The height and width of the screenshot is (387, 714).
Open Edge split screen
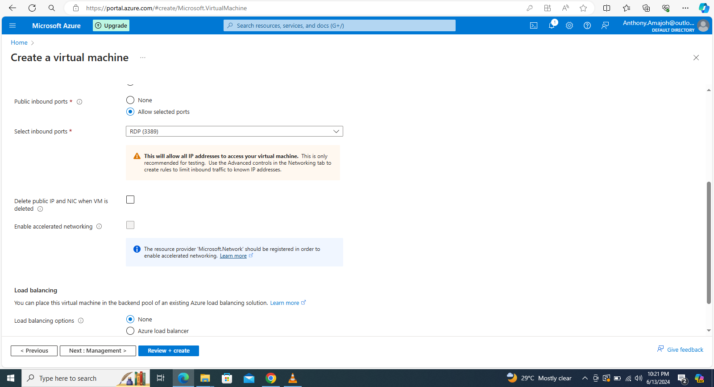click(x=606, y=8)
